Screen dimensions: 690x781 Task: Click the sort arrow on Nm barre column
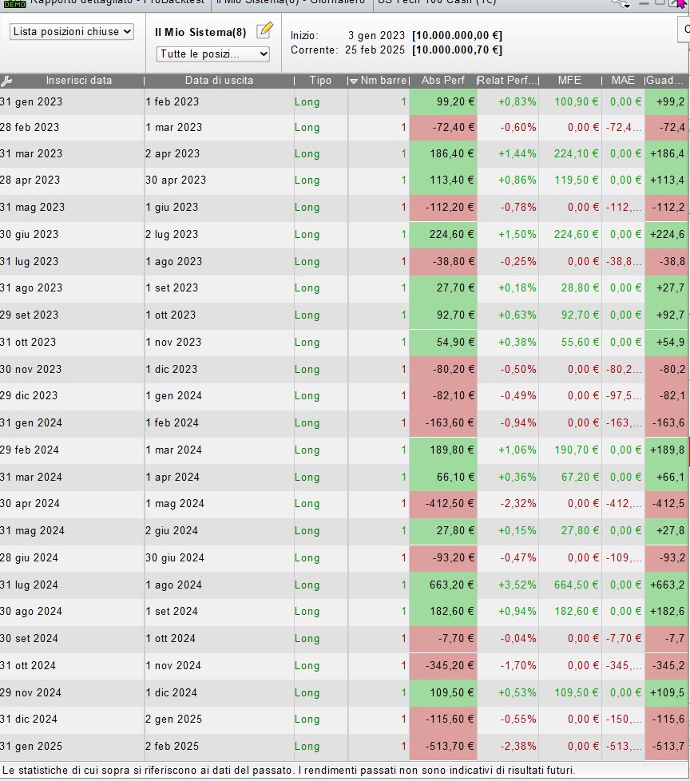354,81
